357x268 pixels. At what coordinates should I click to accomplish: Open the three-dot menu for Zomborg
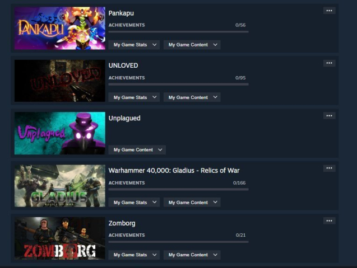tap(329, 220)
